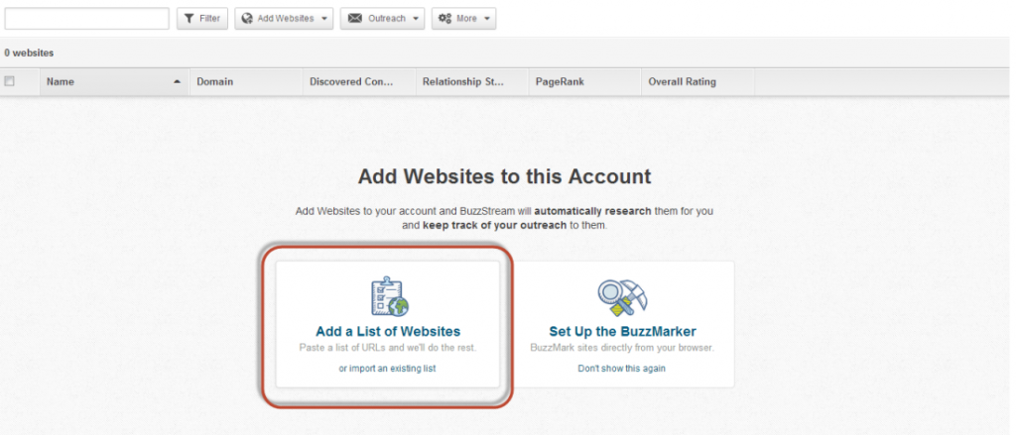Click the Filter button
Image resolution: width=1016 pixels, height=435 pixels.
tap(202, 18)
